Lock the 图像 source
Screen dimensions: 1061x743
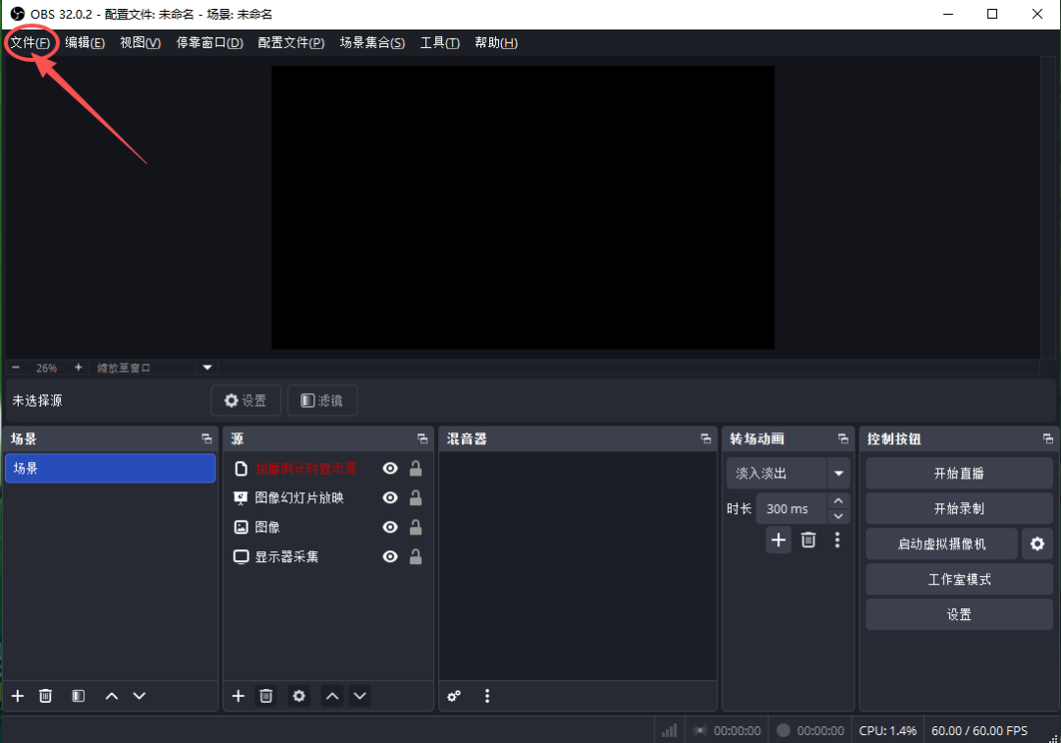(416, 528)
